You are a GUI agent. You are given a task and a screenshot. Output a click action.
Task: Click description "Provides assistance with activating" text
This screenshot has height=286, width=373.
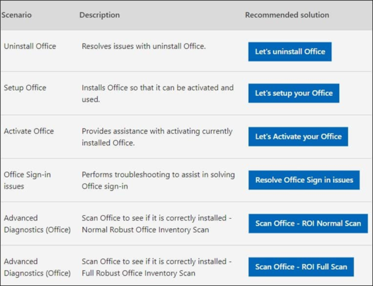157,137
